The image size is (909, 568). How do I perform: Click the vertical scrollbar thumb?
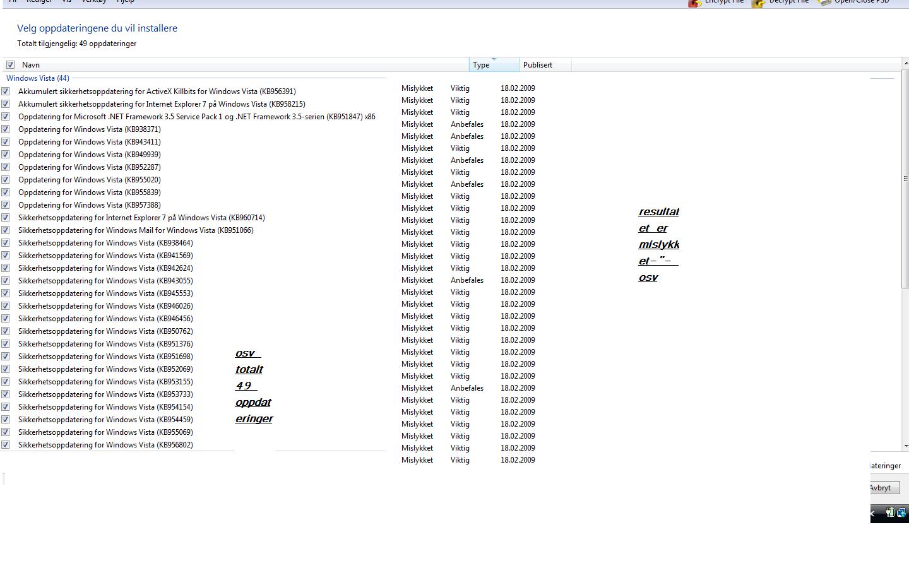point(905,179)
